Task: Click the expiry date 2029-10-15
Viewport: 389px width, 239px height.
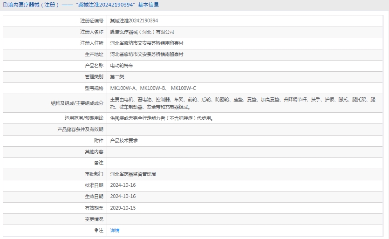Action: [123, 208]
